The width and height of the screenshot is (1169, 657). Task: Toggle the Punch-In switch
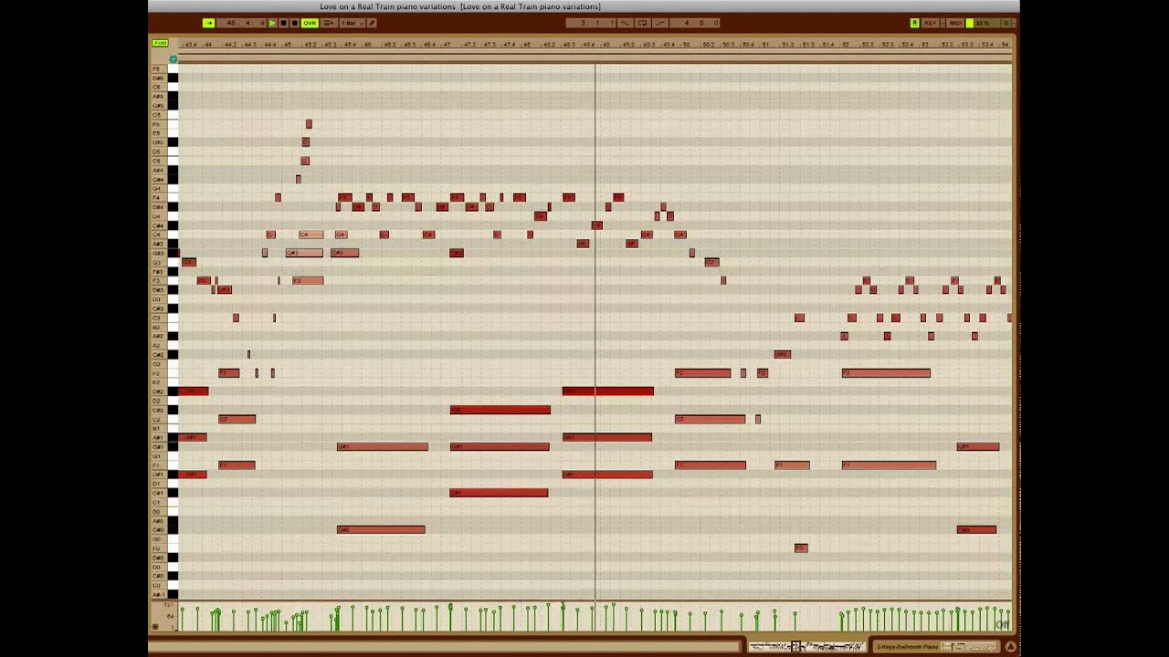tap(625, 23)
